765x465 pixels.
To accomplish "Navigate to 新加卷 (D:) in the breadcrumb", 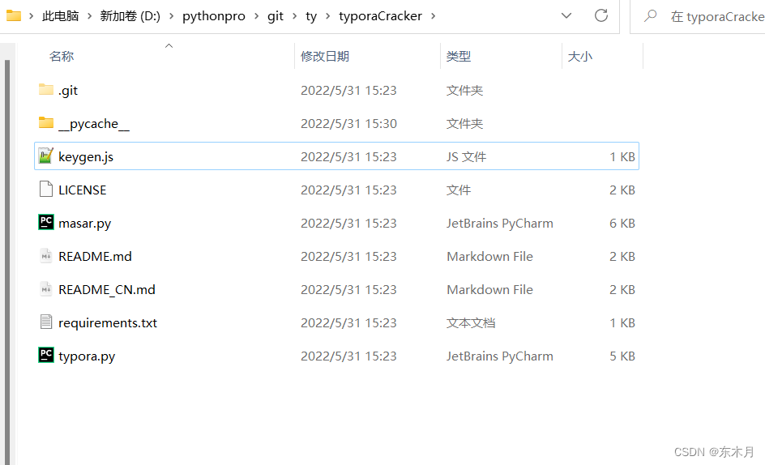I will (x=130, y=16).
